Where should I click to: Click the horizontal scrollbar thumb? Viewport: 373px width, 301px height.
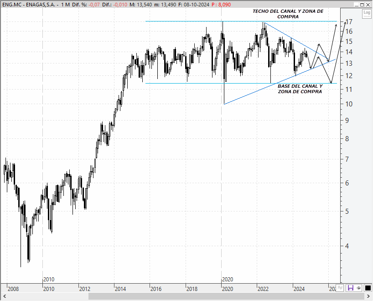coord(226,296)
